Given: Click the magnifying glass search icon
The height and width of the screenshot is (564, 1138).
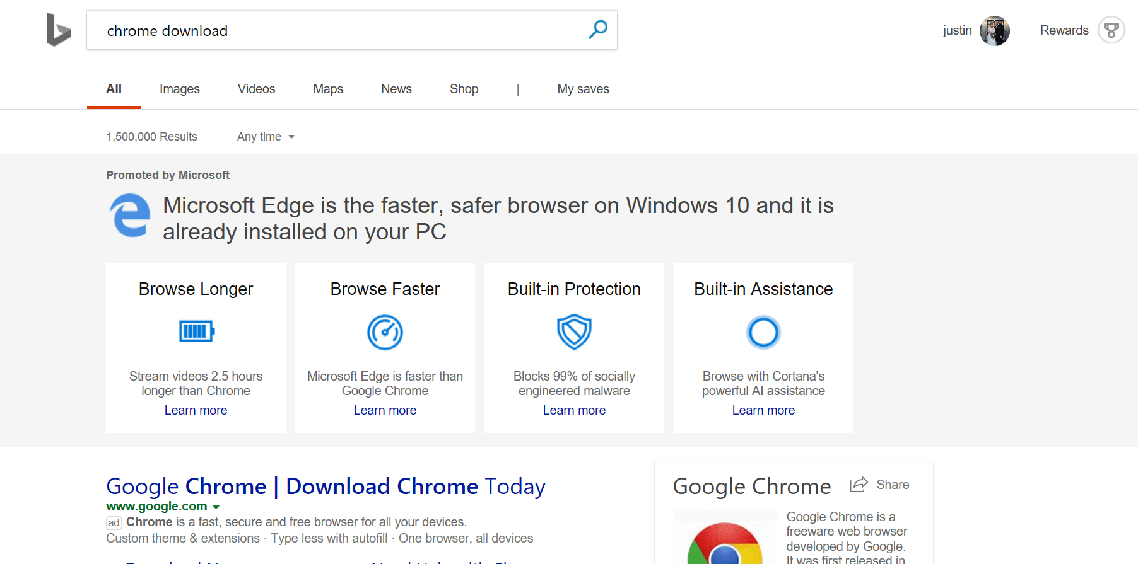Looking at the screenshot, I should pyautogui.click(x=597, y=29).
